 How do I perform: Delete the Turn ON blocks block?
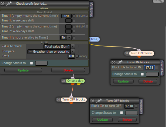click(x=148, y=81)
